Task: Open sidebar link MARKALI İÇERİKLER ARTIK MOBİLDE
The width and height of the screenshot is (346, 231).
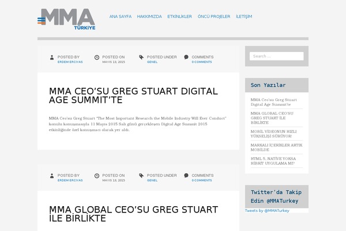Action: (276, 147)
